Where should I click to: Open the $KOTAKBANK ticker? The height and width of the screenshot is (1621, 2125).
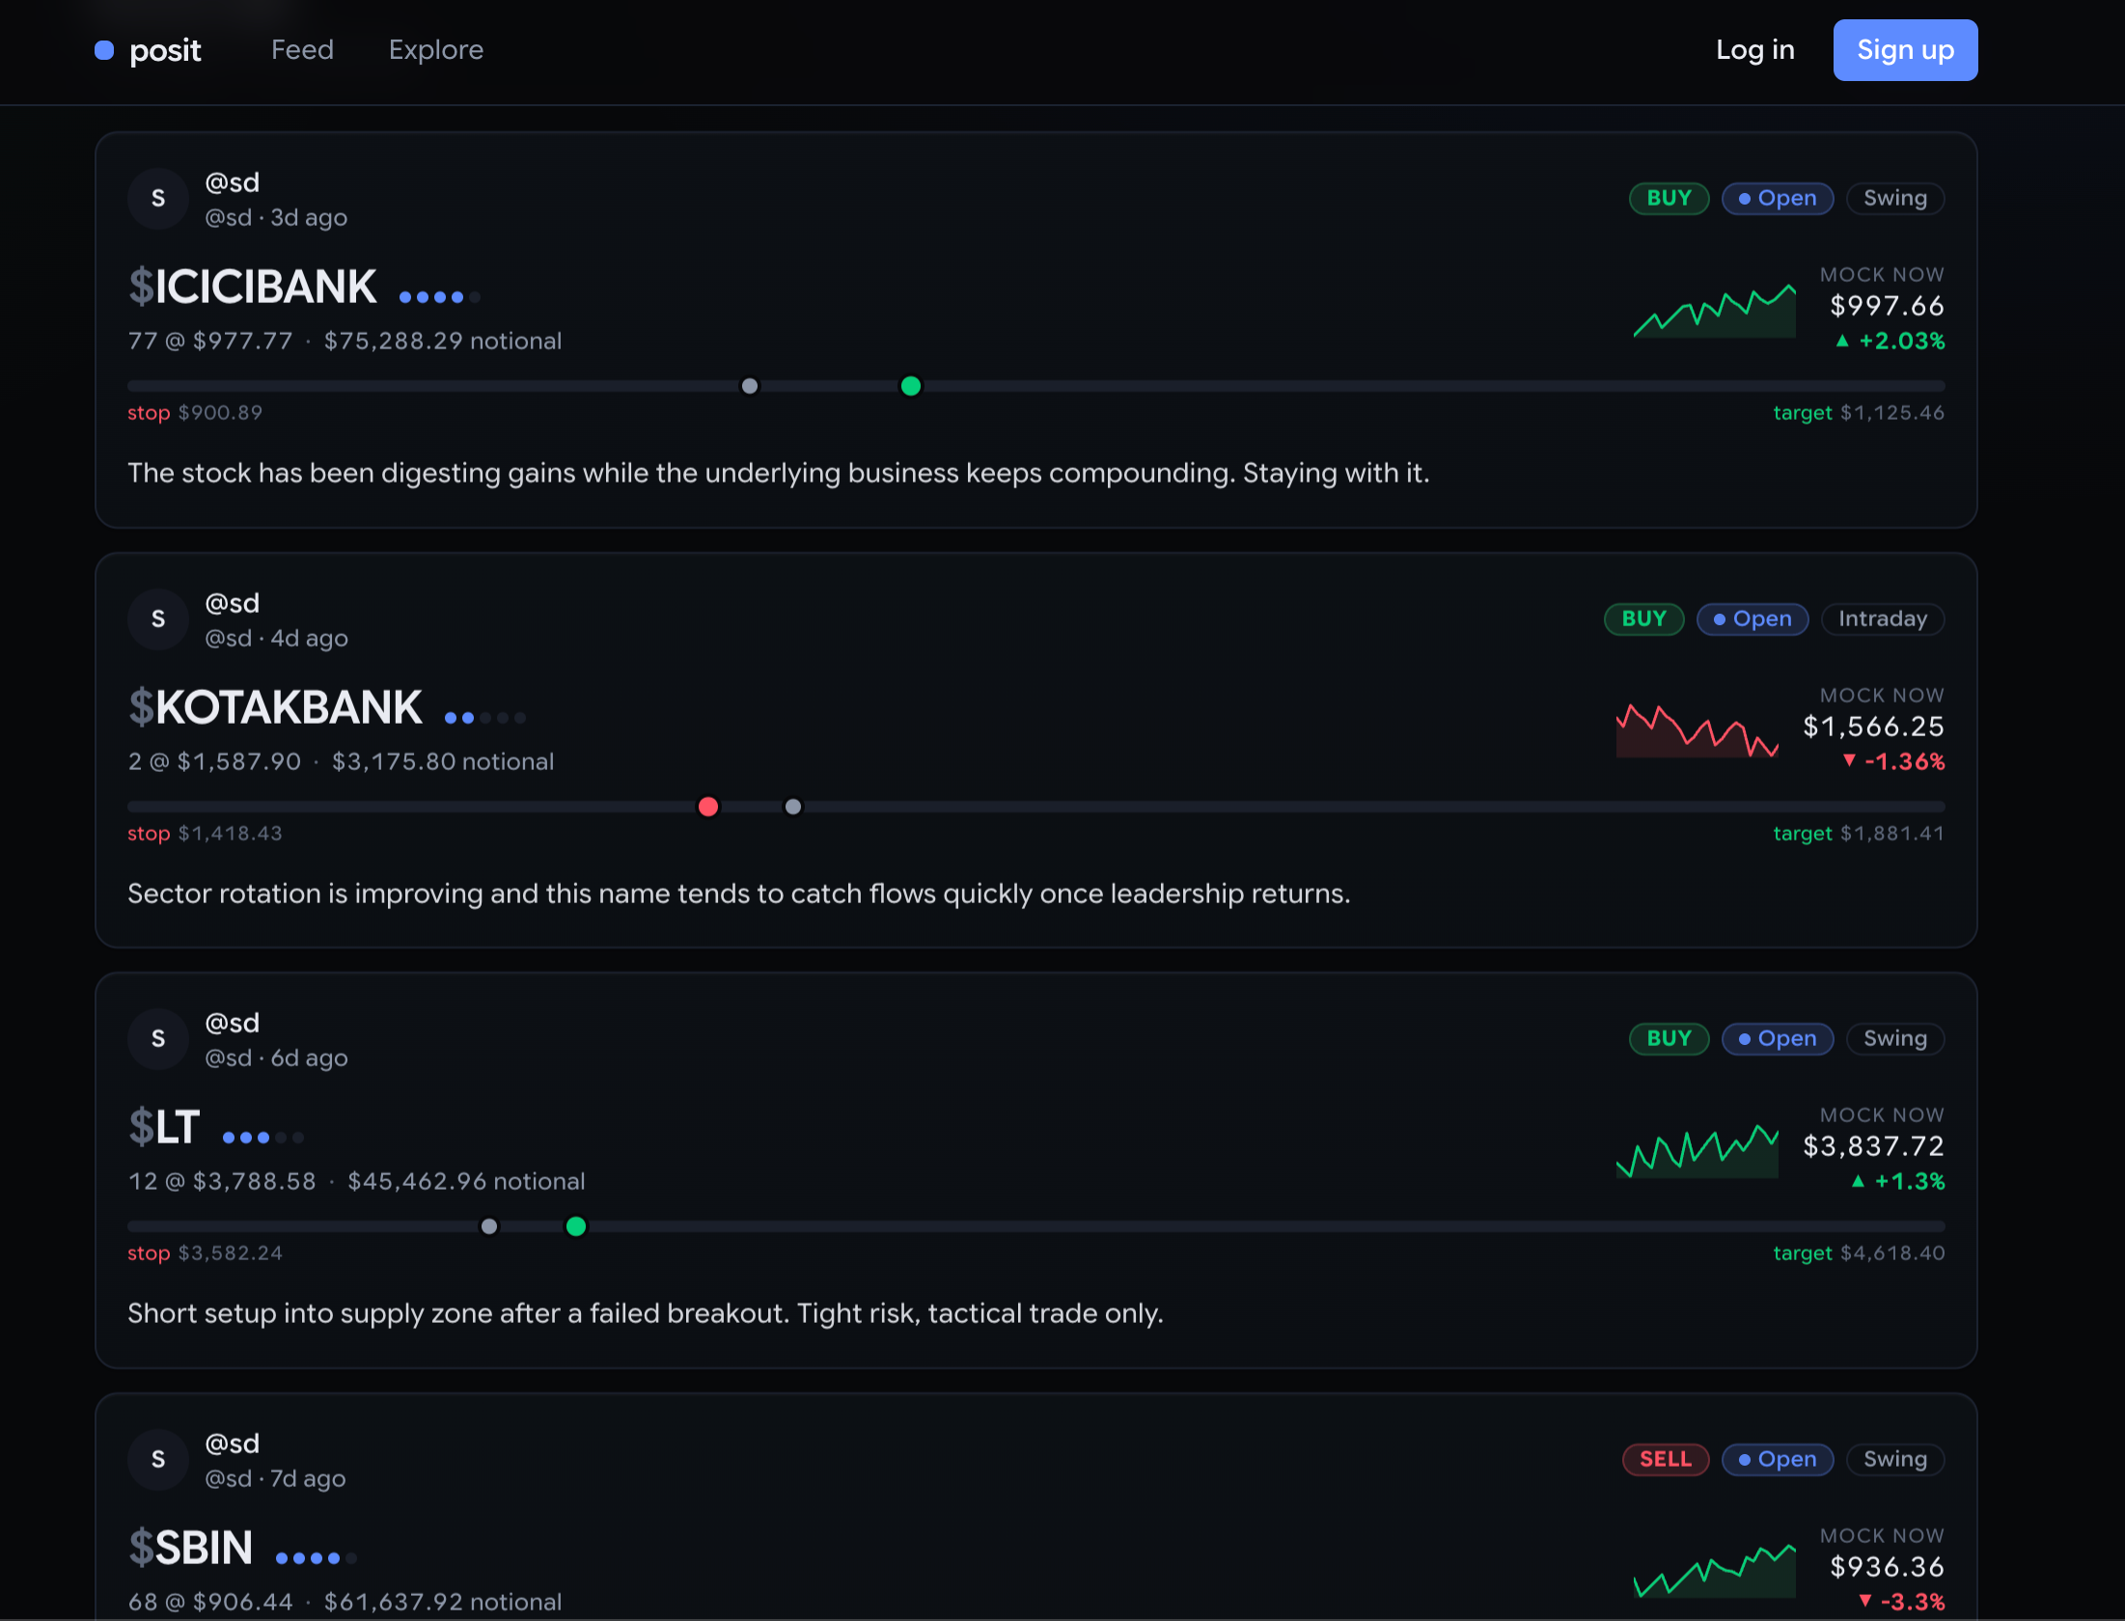(x=275, y=707)
